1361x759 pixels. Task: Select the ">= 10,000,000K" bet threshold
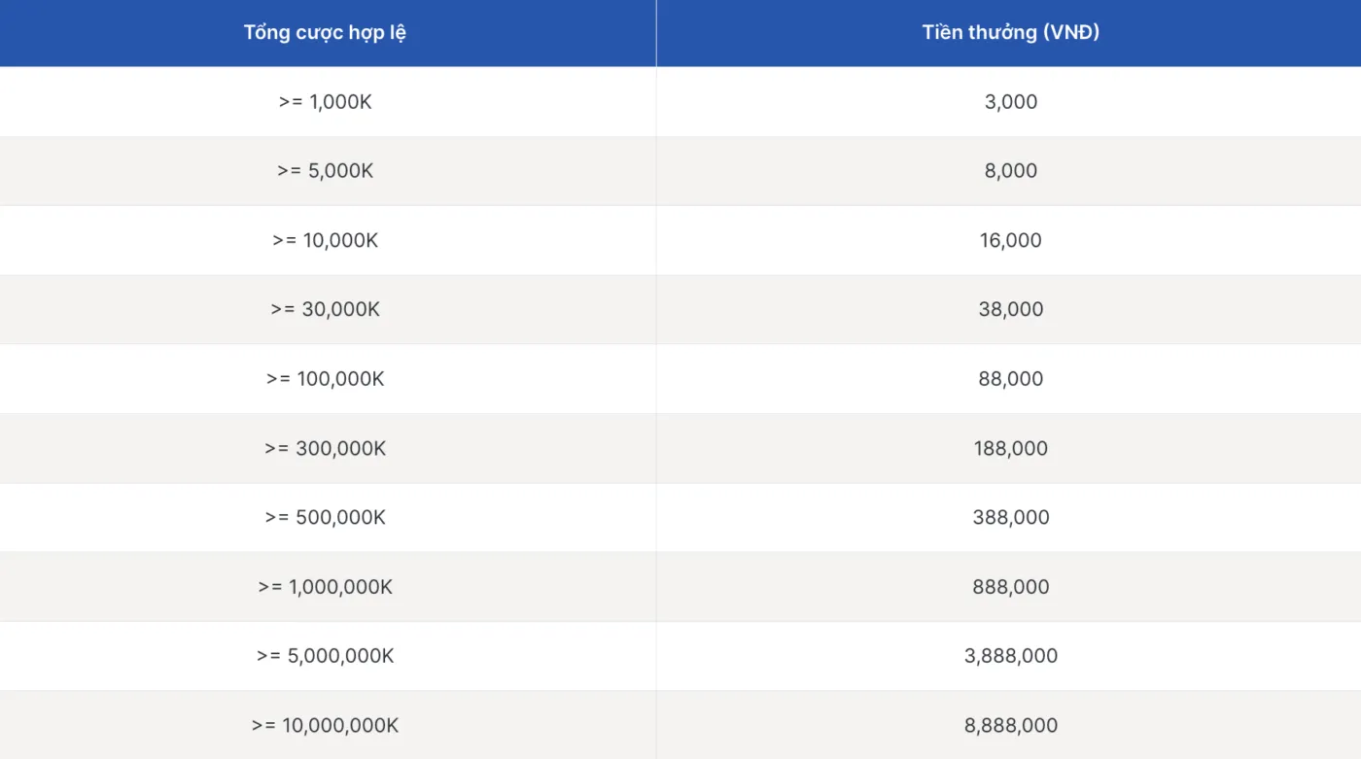(x=325, y=726)
